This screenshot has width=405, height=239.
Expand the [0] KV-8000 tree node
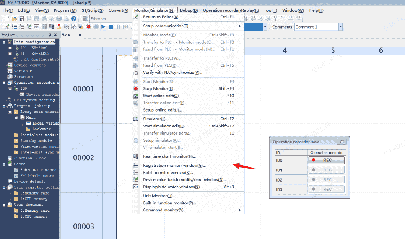coord(10,48)
